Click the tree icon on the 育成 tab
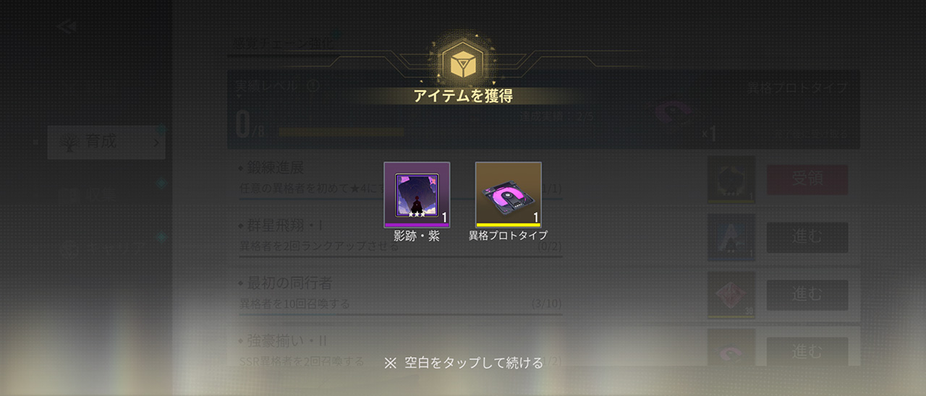Viewport: 926px width, 396px height. [x=71, y=142]
